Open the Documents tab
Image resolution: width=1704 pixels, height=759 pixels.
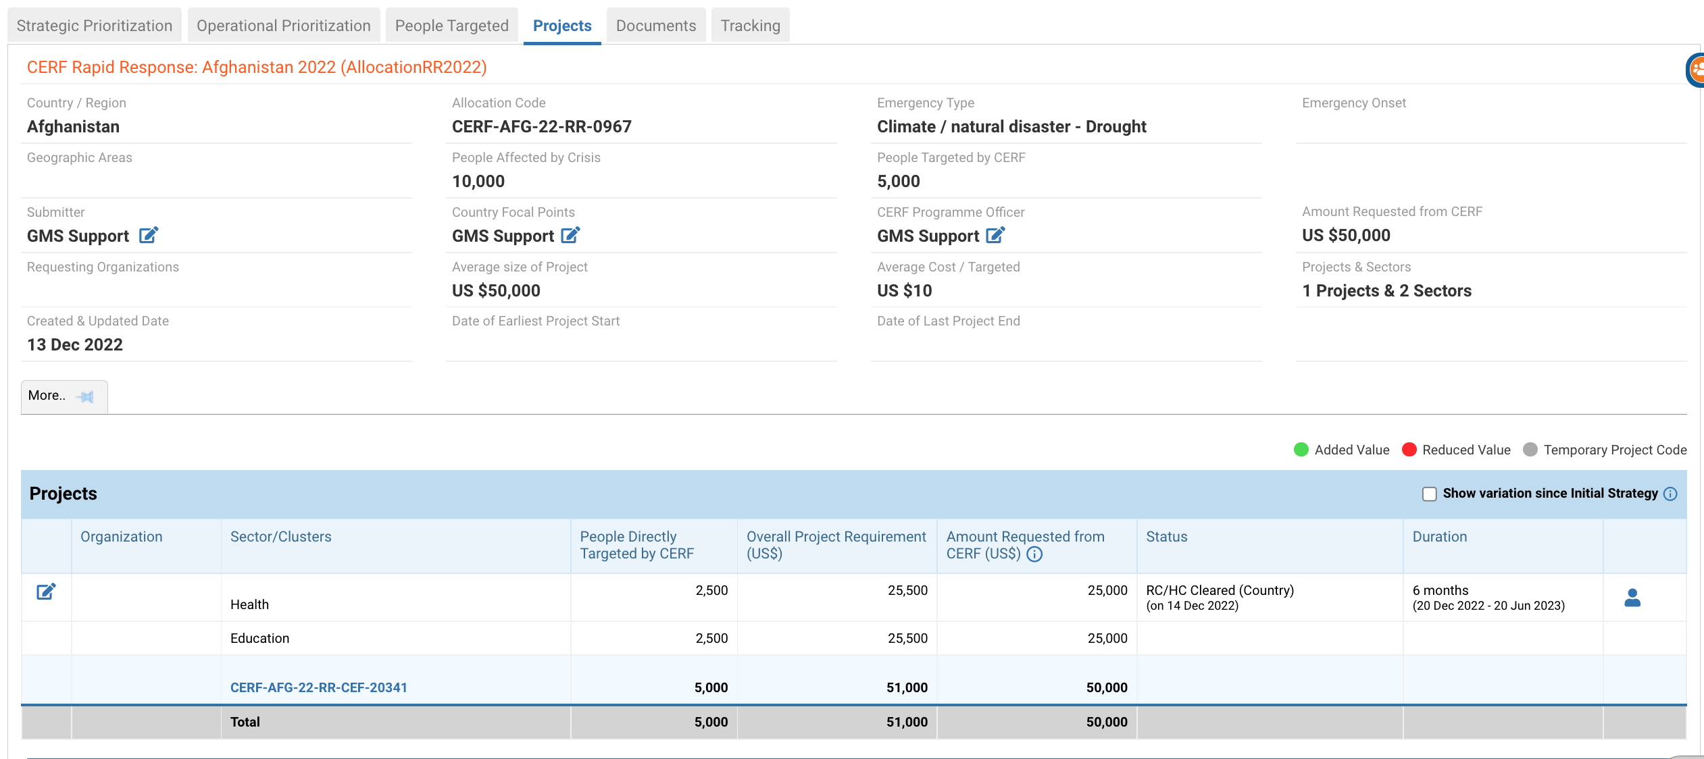coord(656,26)
